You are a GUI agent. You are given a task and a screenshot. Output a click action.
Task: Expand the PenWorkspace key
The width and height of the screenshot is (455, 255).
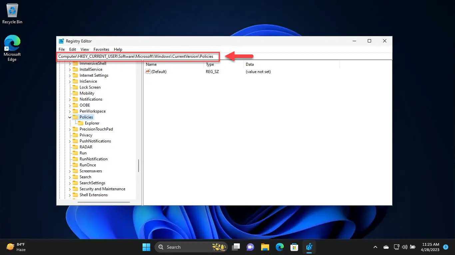70,111
